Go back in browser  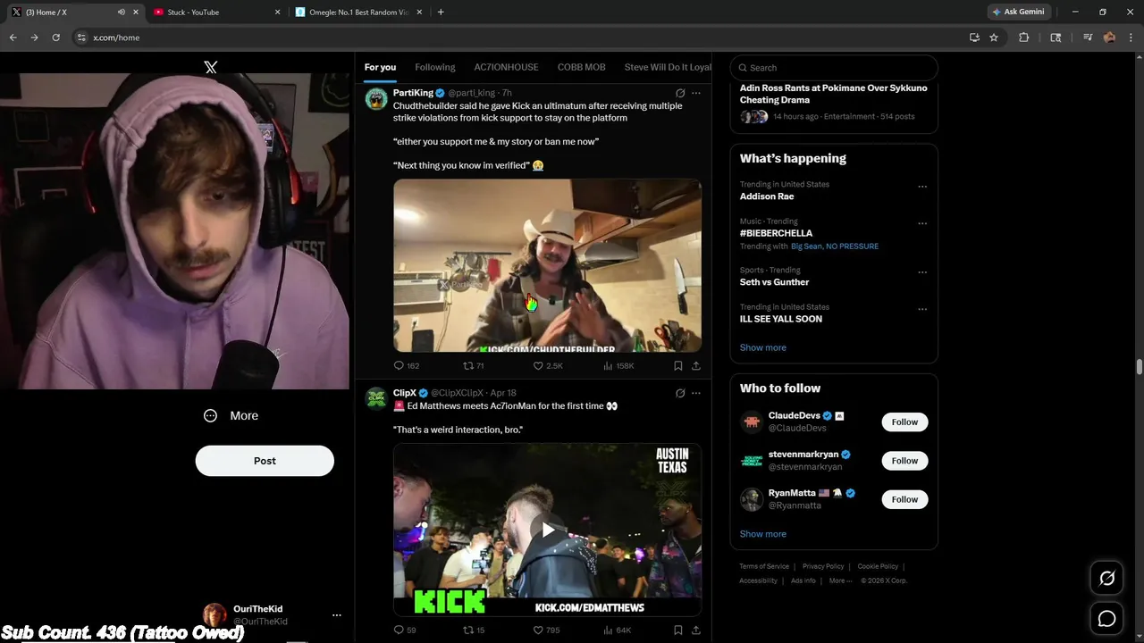tap(13, 38)
